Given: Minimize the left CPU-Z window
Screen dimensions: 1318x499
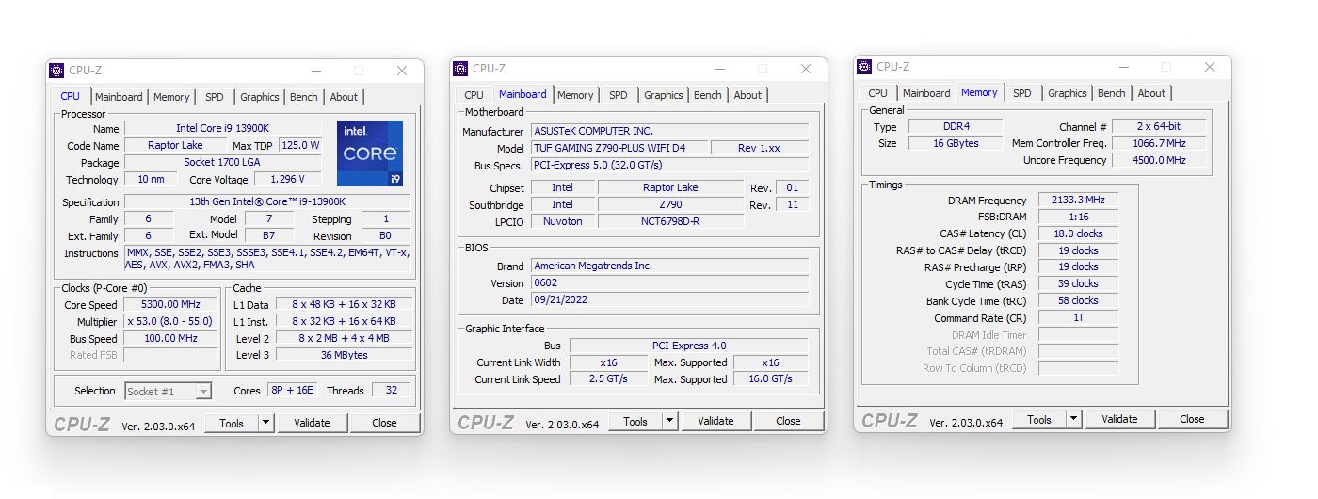Looking at the screenshot, I should point(315,71).
